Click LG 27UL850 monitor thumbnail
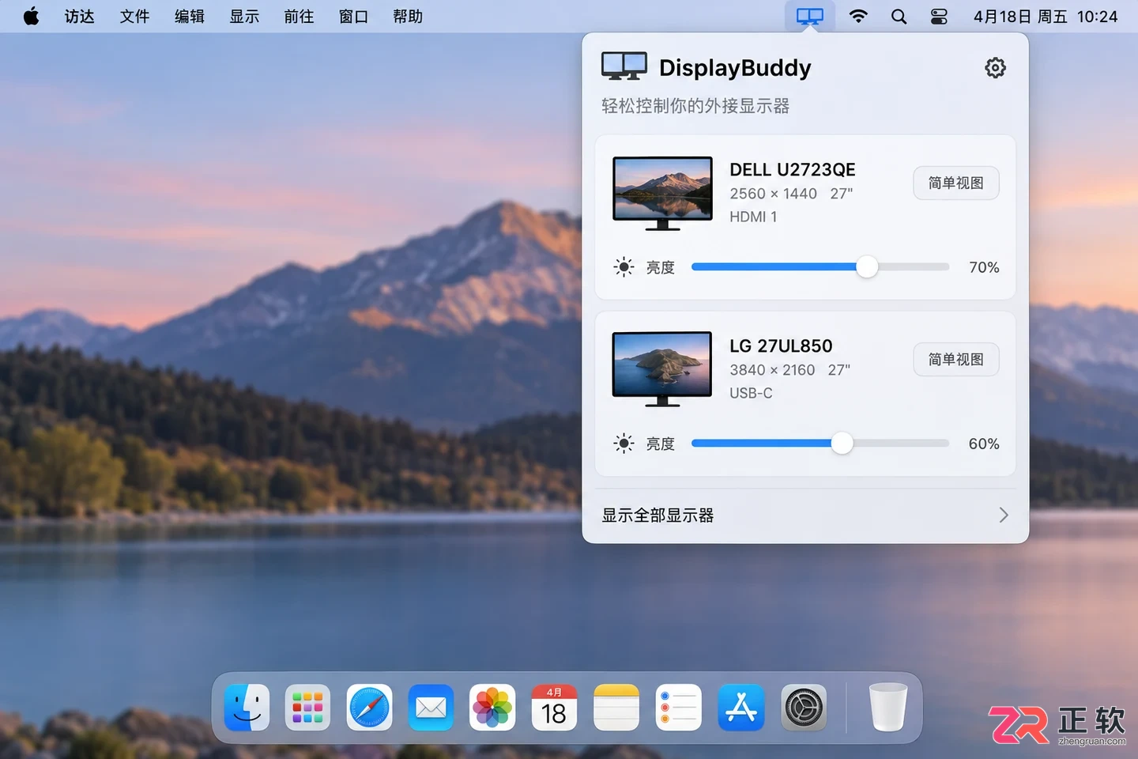The width and height of the screenshot is (1138, 759). click(x=662, y=369)
